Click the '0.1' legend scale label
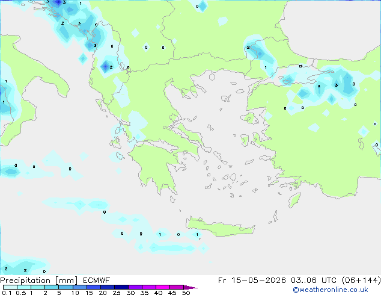This screenshot has width=381, height=295. [7, 293]
